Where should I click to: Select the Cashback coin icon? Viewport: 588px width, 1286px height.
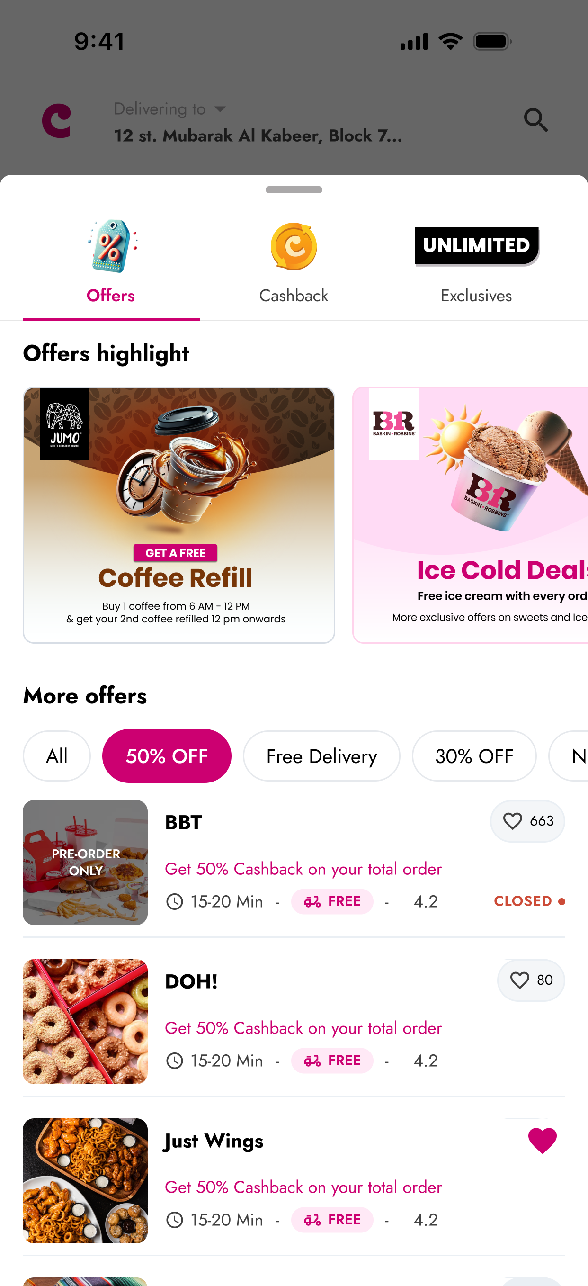pos(294,246)
